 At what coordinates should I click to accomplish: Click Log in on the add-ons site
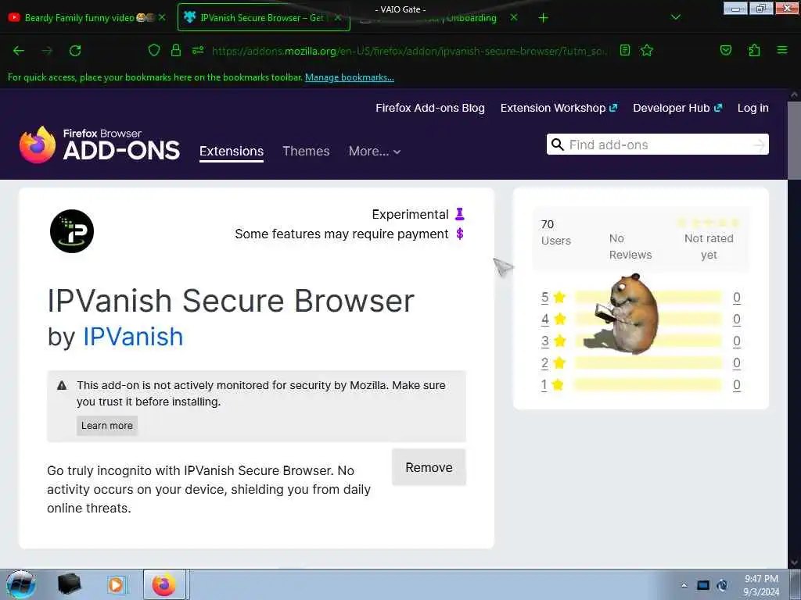point(753,108)
